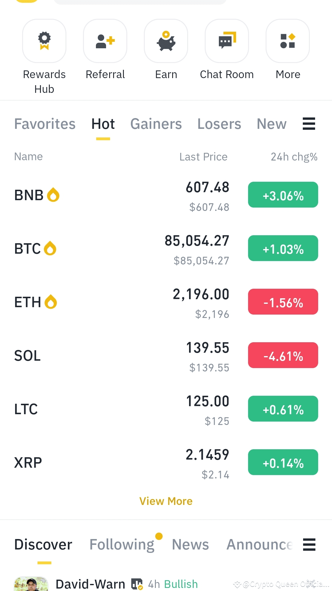The width and height of the screenshot is (332, 591).
Task: Open the Following feed tab
Action: [122, 545]
